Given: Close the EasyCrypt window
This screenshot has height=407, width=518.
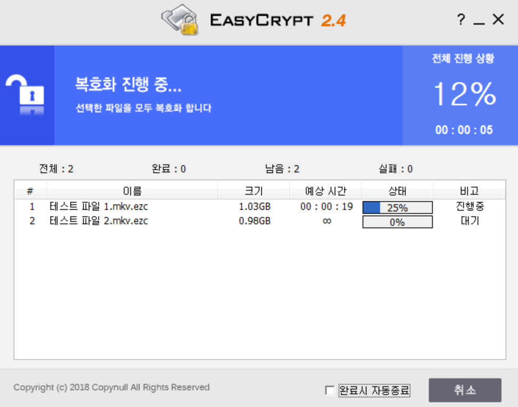Looking at the screenshot, I should (498, 19).
